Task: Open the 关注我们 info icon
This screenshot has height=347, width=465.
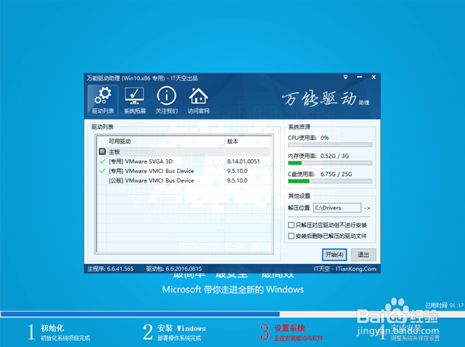Action: [x=166, y=100]
